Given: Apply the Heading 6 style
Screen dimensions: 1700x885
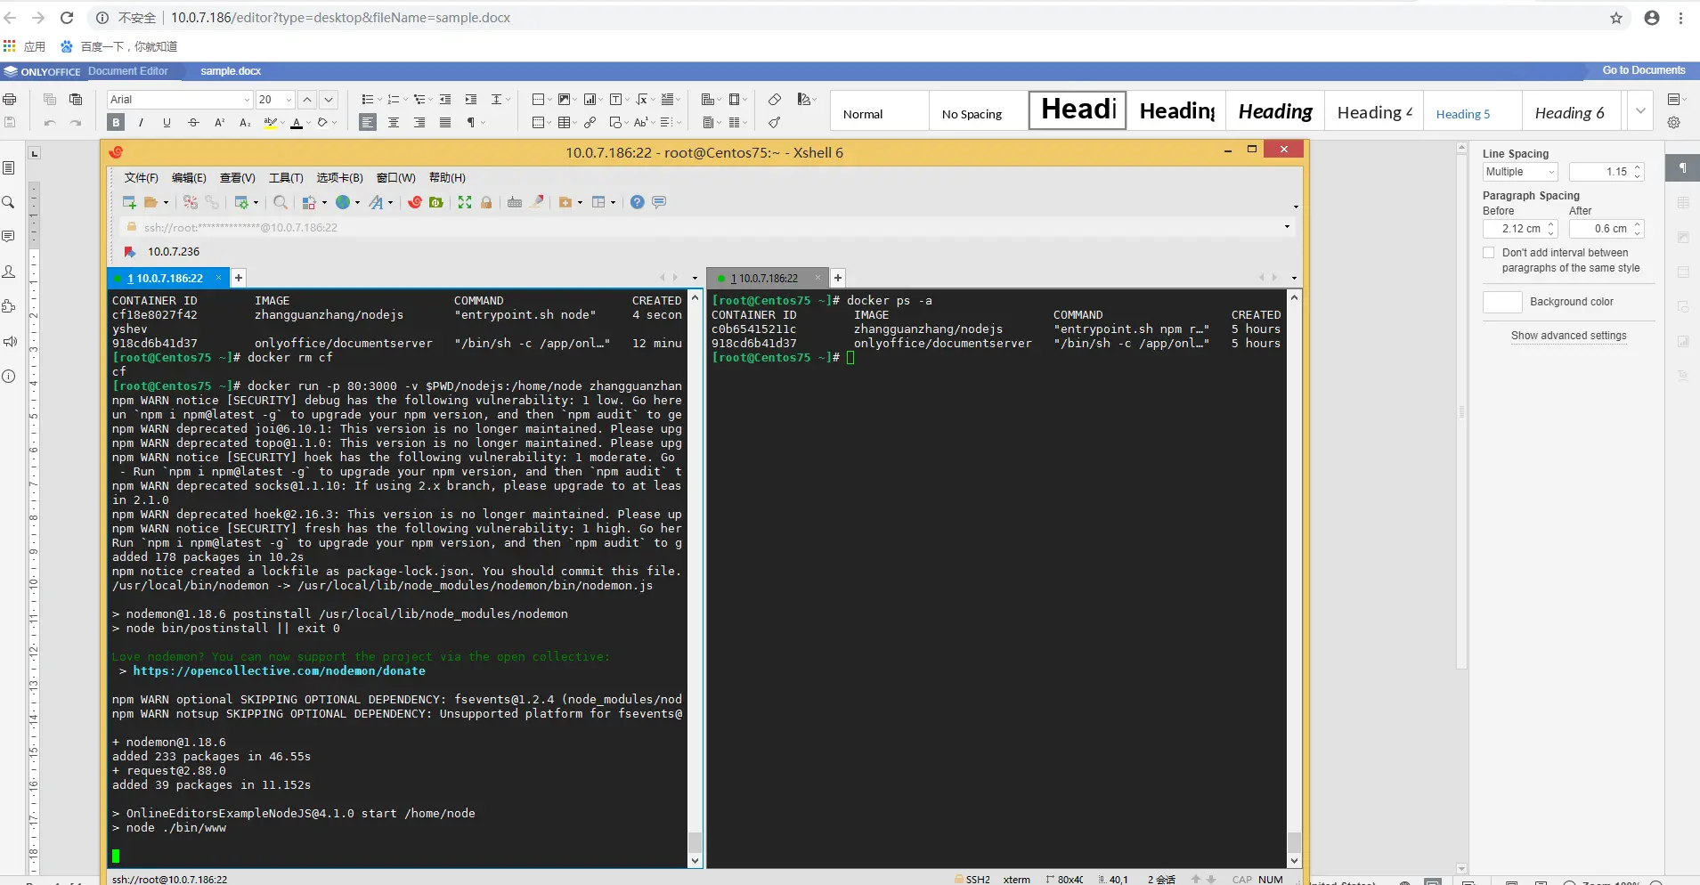Looking at the screenshot, I should [1571, 111].
